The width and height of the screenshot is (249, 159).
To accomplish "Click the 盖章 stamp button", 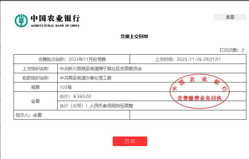I will click(x=230, y=17).
